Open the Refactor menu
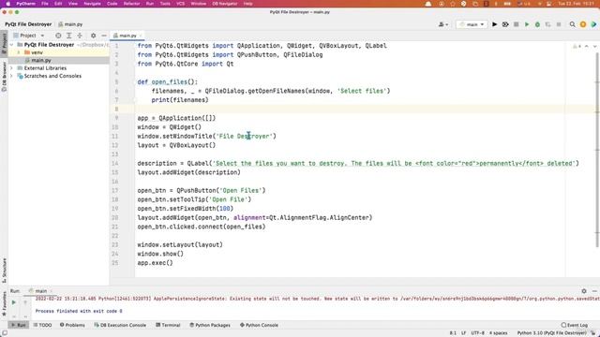The image size is (600, 337). 131,4
